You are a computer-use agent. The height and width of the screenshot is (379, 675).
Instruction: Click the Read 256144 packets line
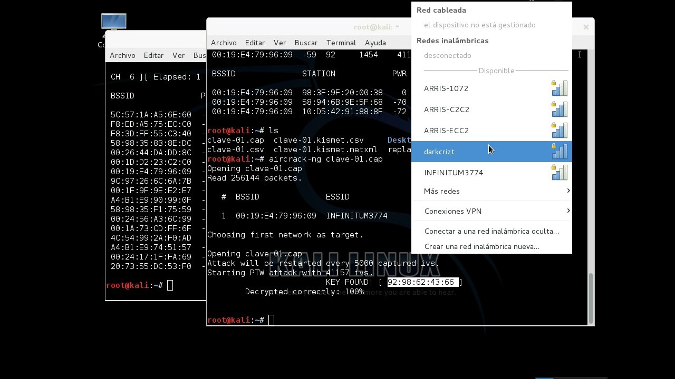coord(255,178)
